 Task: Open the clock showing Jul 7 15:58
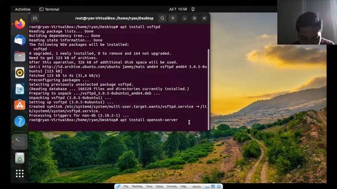pos(178,9)
